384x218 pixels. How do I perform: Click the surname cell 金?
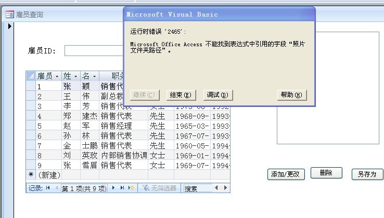(71, 145)
